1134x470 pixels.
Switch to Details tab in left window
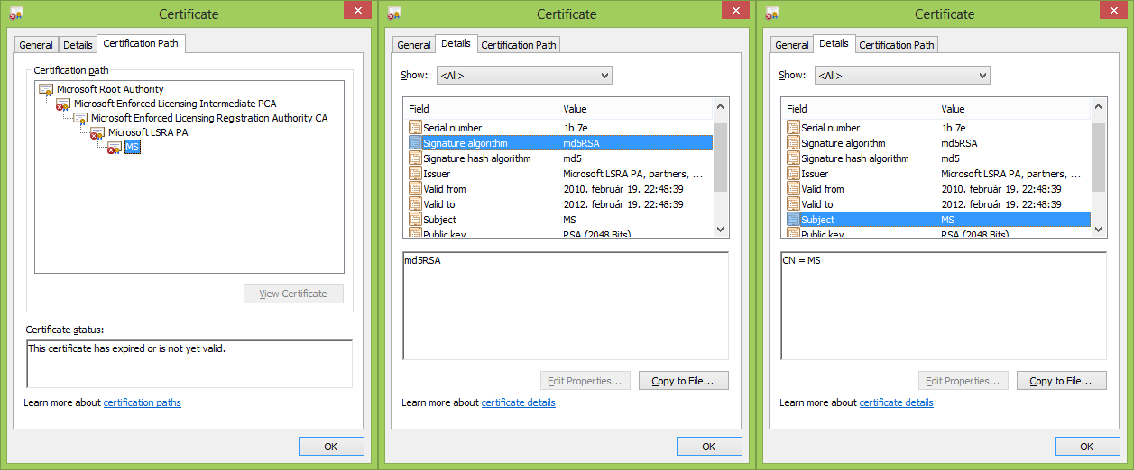pos(78,45)
